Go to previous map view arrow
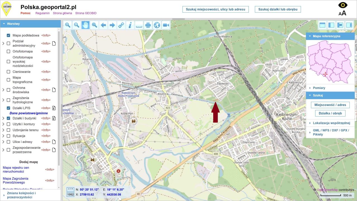The width and height of the screenshot is (357, 201). pyautogui.click(x=103, y=25)
